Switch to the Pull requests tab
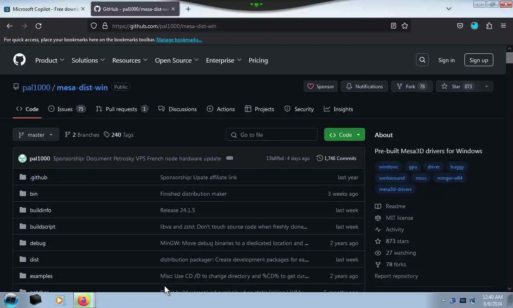 click(122, 109)
